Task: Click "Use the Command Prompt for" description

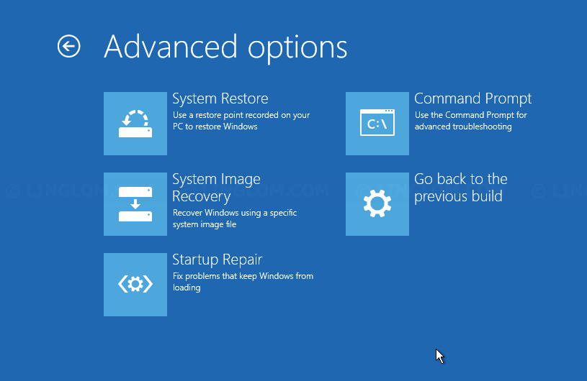Action: (x=470, y=121)
